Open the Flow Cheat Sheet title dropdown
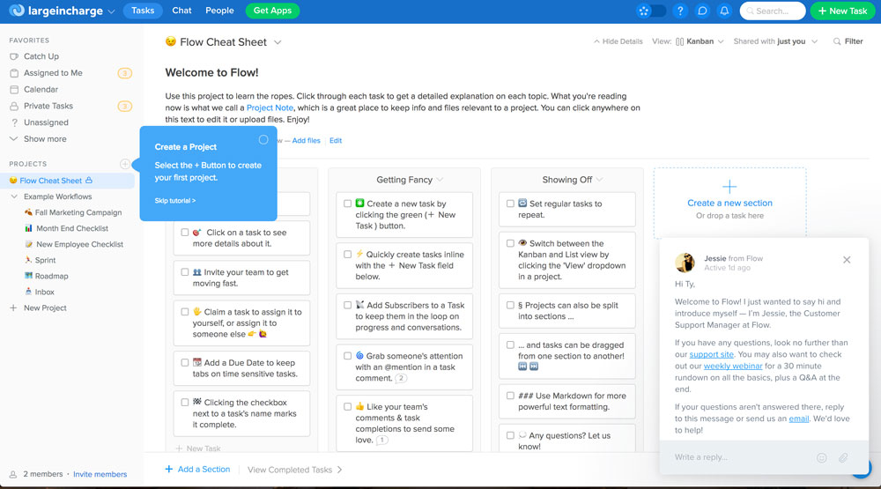The height and width of the screenshot is (489, 881). point(278,42)
